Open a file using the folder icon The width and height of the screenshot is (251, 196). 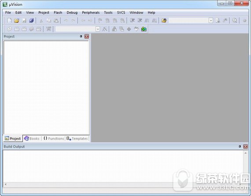[17, 21]
